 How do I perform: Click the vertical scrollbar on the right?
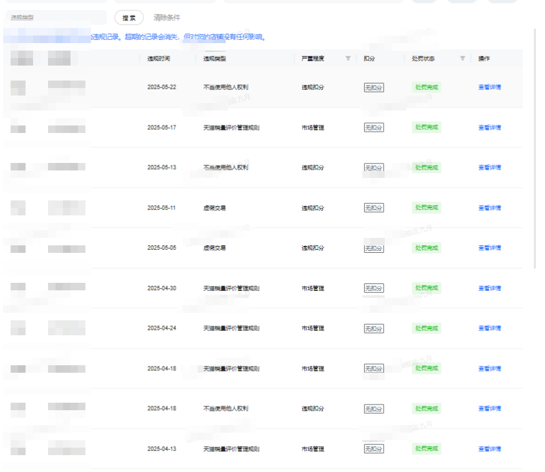pyautogui.click(x=535, y=150)
